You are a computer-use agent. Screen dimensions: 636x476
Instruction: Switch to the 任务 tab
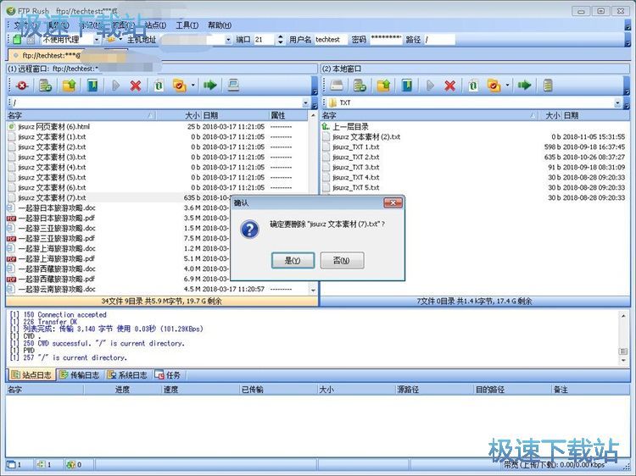(x=168, y=375)
